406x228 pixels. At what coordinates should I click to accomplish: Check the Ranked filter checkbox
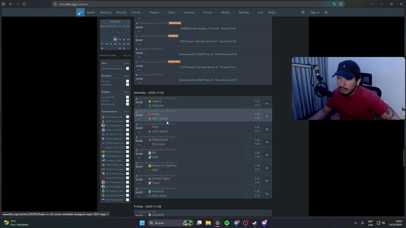[128, 81]
